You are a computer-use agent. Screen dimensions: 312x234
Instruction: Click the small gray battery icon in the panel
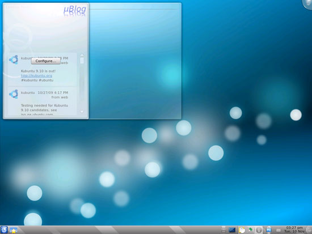point(279,230)
